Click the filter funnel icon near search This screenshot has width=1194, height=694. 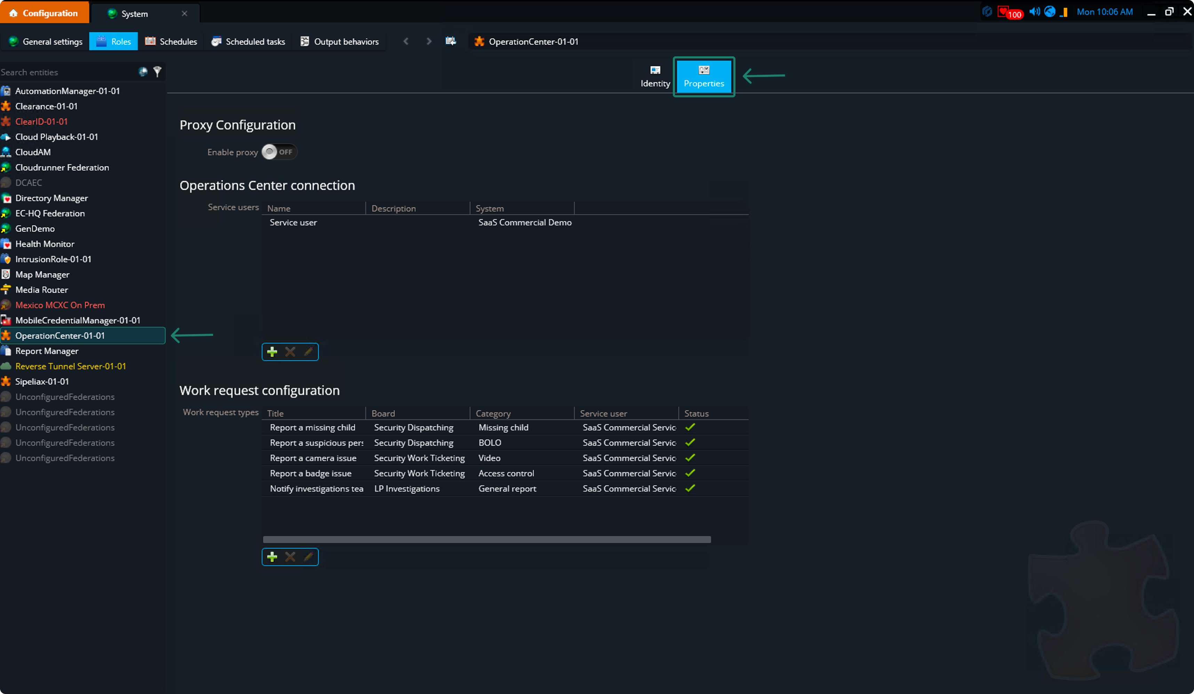(x=157, y=72)
